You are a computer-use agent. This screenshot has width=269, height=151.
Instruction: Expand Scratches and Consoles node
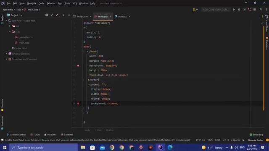click(6, 59)
